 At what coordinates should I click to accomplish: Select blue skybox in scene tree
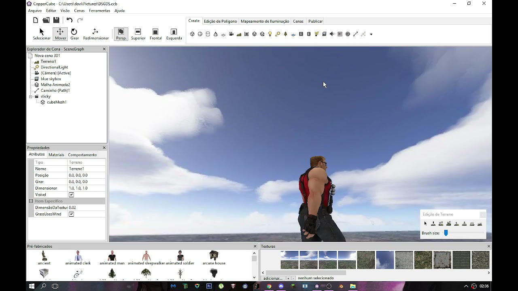51,79
